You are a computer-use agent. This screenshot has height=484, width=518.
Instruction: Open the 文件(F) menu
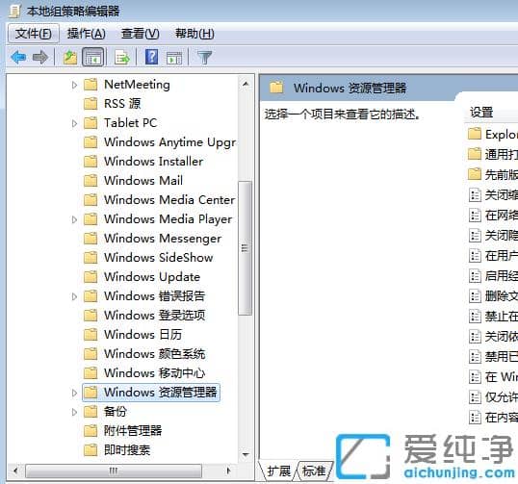click(34, 34)
